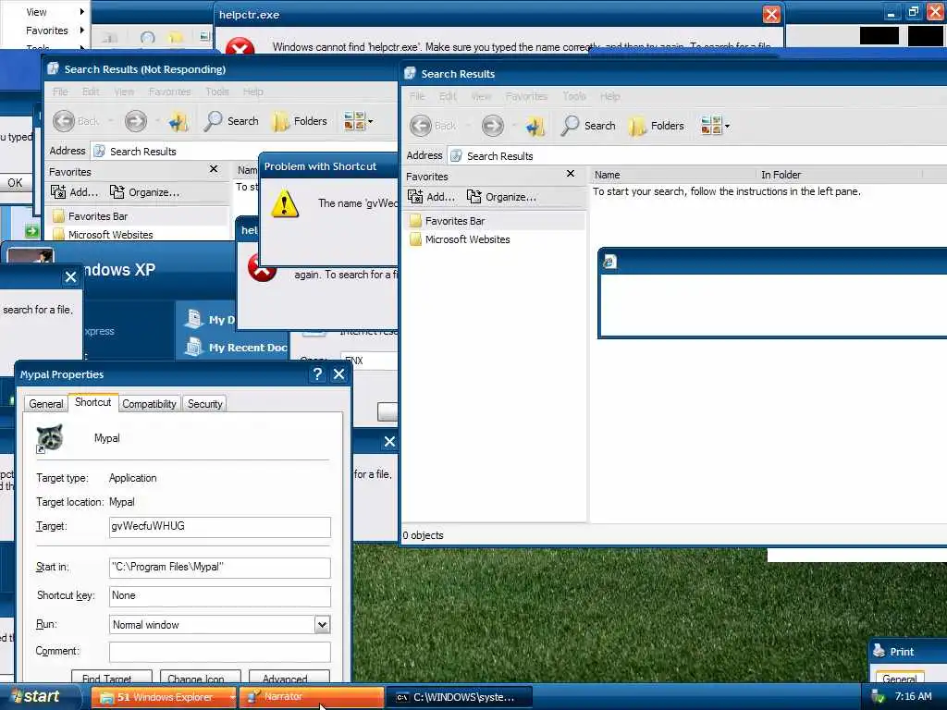Open File menu in right Search Results window
The height and width of the screenshot is (710, 947).
point(417,96)
